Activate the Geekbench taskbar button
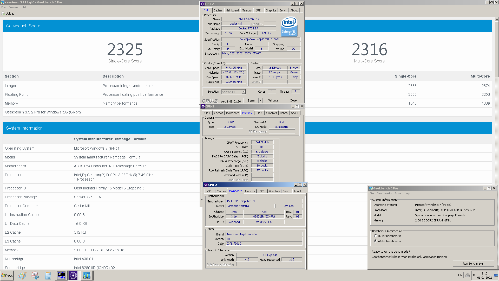The width and height of the screenshot is (499, 281). point(87,276)
